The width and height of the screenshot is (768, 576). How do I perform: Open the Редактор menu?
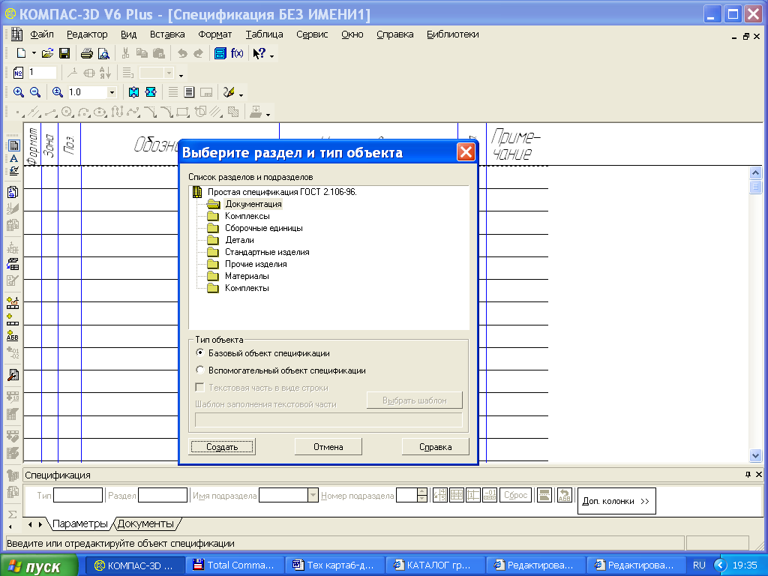[x=87, y=34]
